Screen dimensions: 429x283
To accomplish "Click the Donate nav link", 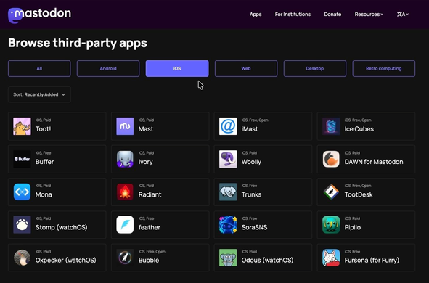I will coord(332,15).
